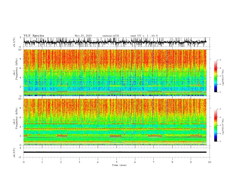Click the ch.2 "Frequency (kHz)" axis label
This screenshot has height=182, width=236.
pos(16,118)
